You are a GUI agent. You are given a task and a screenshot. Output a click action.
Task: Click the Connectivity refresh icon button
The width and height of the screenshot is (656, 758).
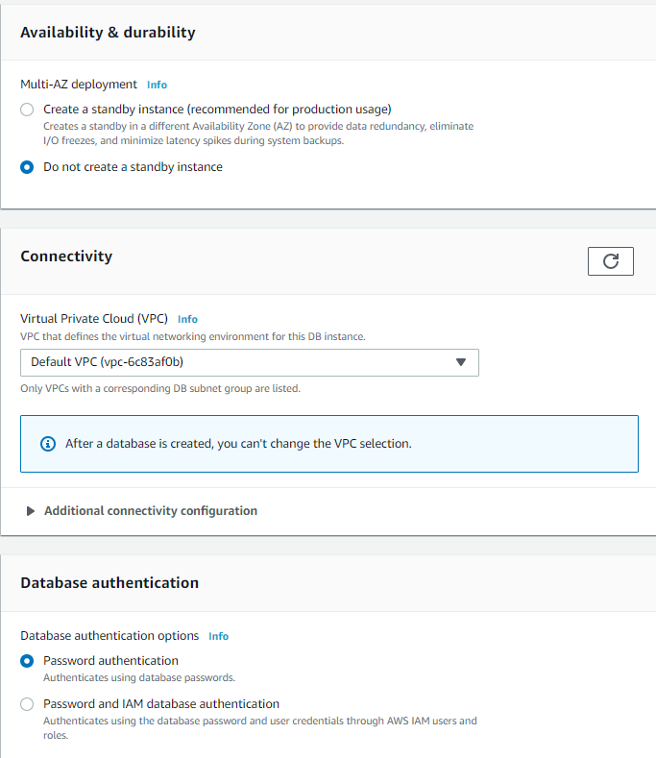611,261
